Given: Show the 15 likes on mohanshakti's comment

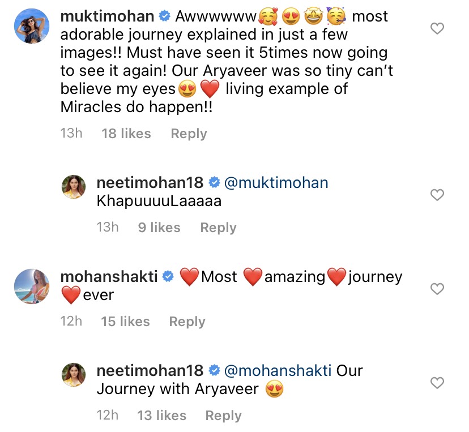Looking at the screenshot, I should click(125, 322).
